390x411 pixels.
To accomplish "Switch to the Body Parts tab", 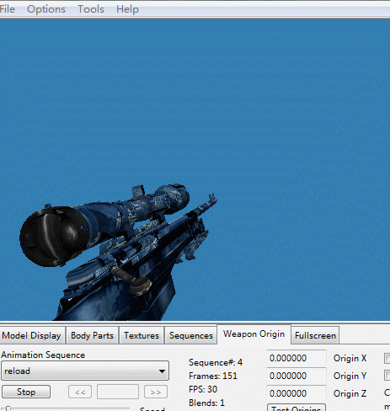I will point(92,335).
